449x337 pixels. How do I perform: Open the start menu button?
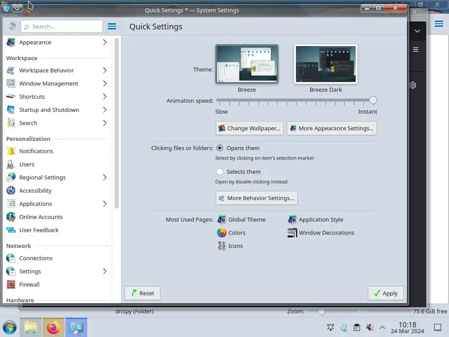coord(10,327)
